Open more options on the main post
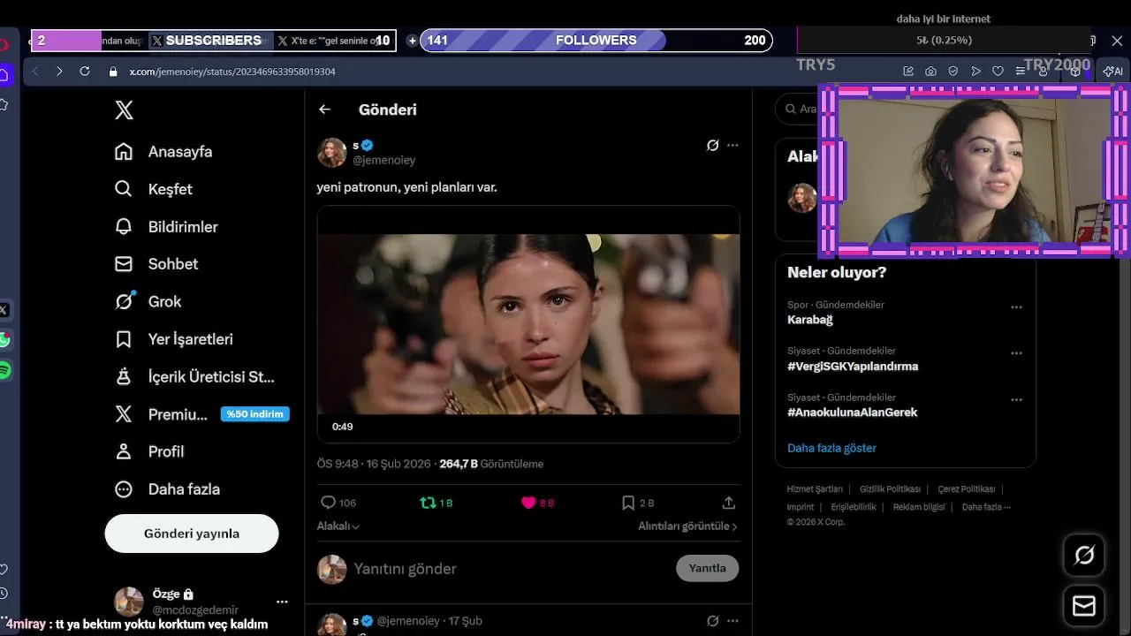This screenshot has width=1131, height=636. click(x=732, y=145)
